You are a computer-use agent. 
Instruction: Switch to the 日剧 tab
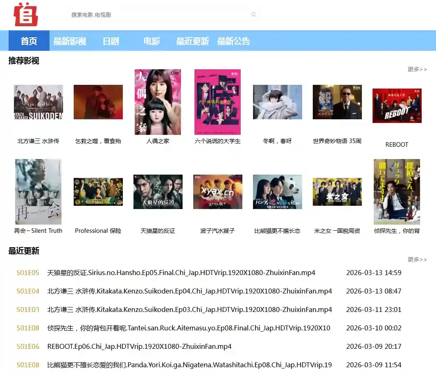coord(111,41)
